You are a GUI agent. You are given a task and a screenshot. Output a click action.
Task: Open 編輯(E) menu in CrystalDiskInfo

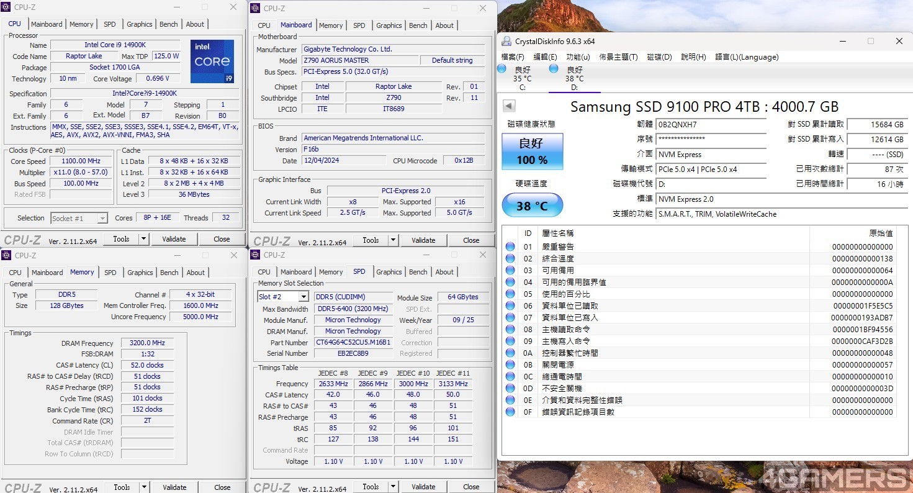tap(545, 57)
